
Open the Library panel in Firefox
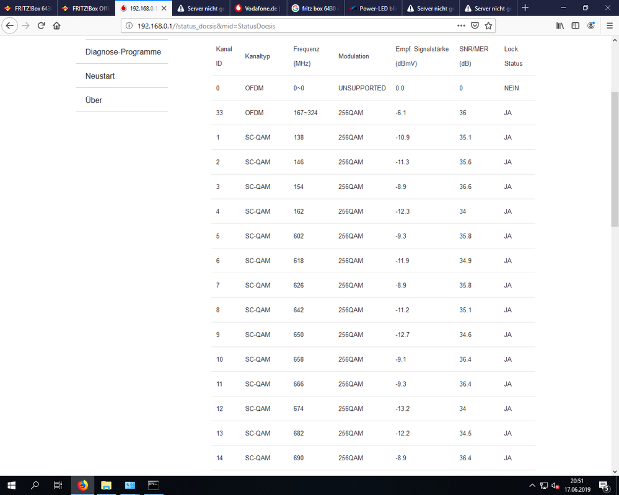coord(560,27)
